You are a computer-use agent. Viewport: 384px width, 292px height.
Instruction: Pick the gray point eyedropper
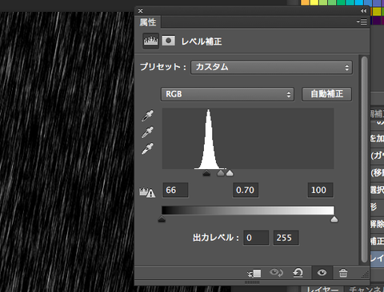point(147,132)
